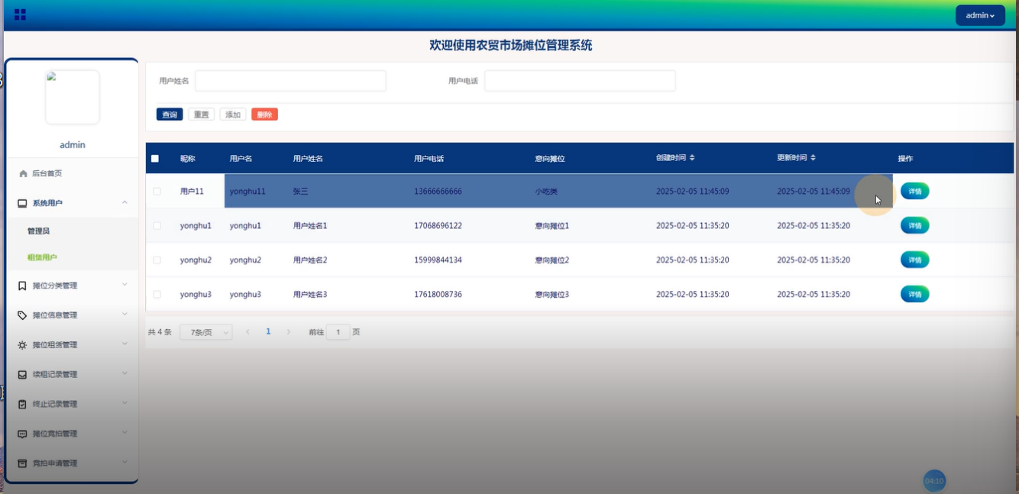Expand the 摊位分类管理 chevron
Screen dimensions: 1019x494
pyautogui.click(x=125, y=285)
